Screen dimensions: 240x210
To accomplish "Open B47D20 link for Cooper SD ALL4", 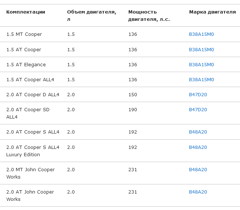I will point(198,110).
